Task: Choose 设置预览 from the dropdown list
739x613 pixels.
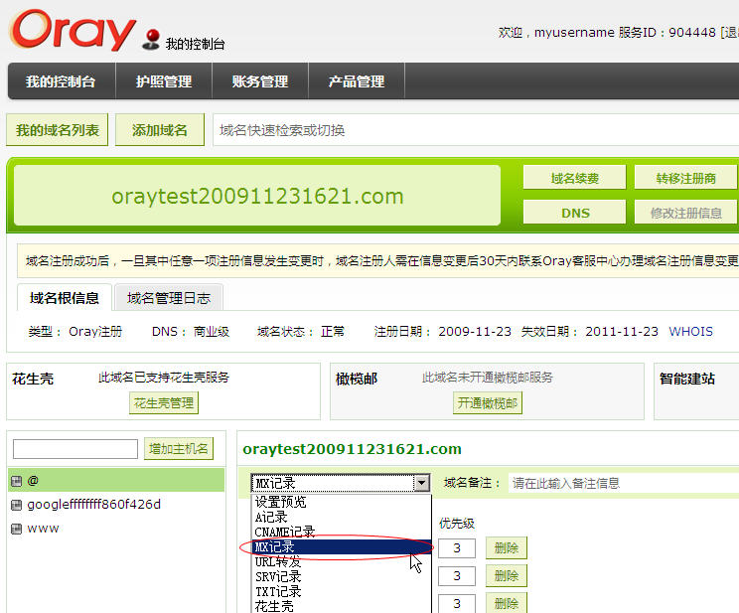Action: [342, 502]
